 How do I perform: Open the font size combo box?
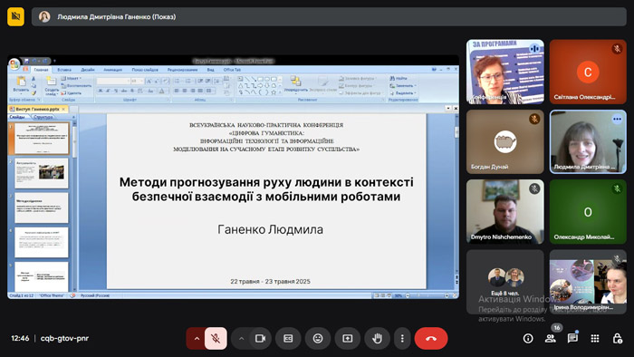point(137,82)
